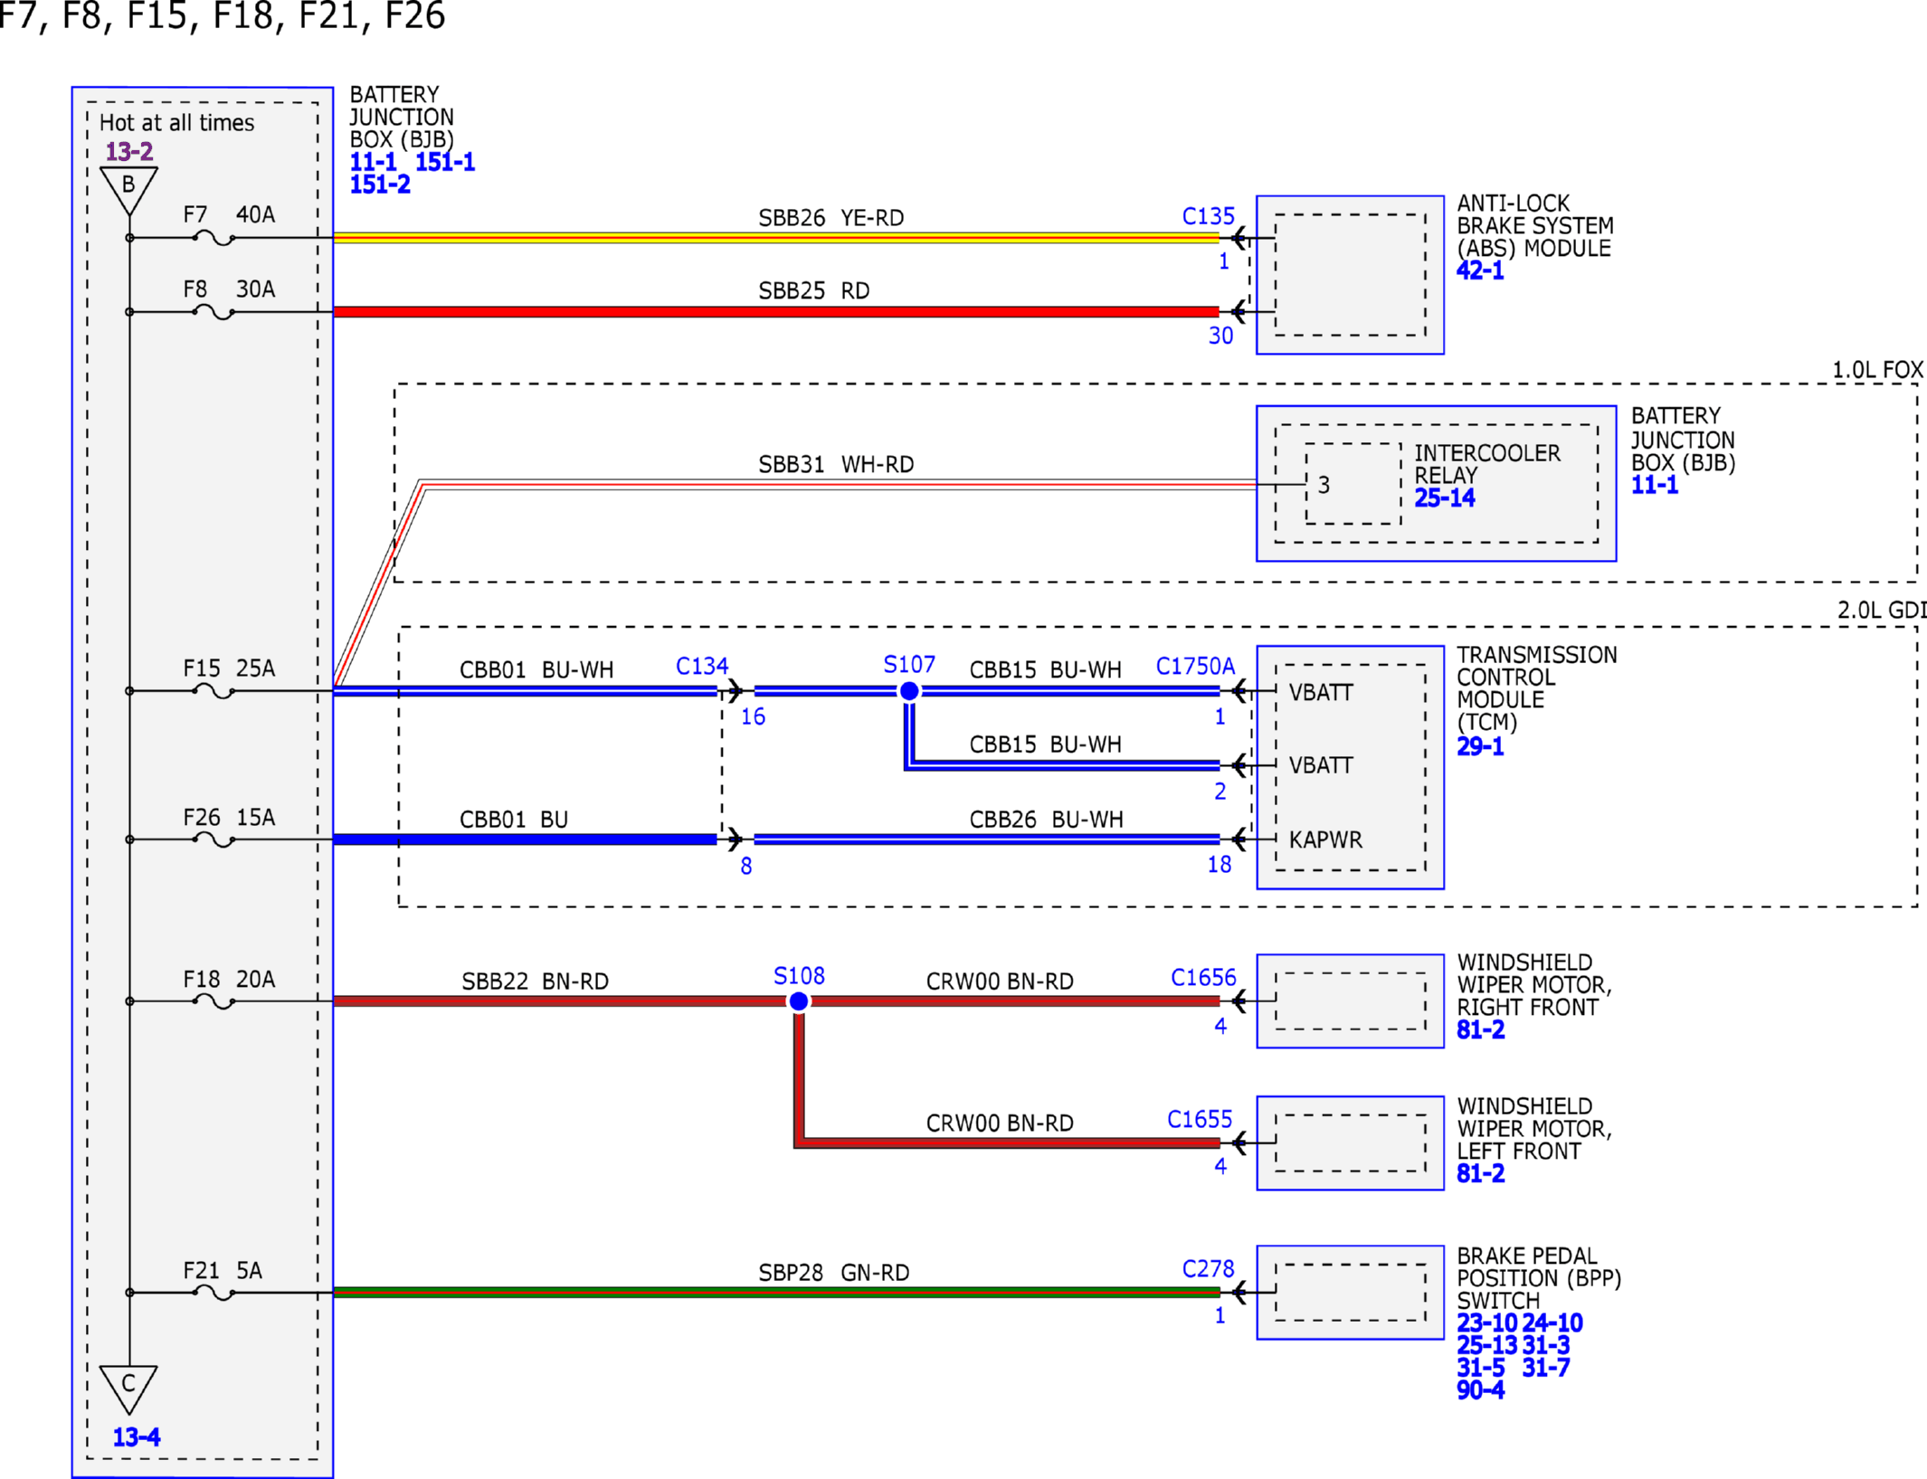The height and width of the screenshot is (1479, 1927).
Task: Click the C135 connector label
Action: tap(1208, 216)
